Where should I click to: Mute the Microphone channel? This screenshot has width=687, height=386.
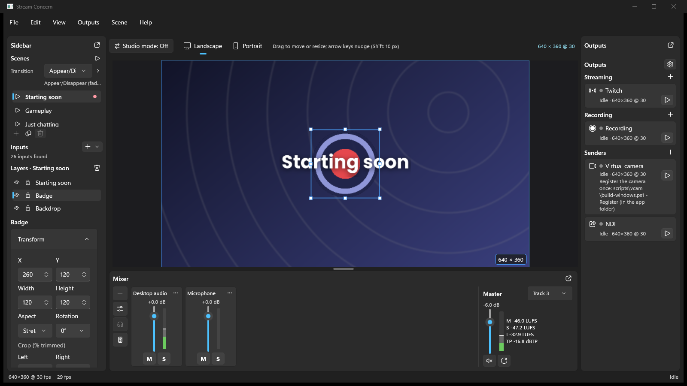click(x=203, y=359)
